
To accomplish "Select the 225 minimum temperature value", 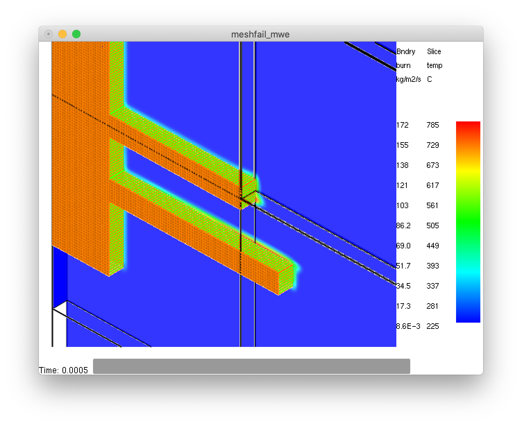I will click(433, 326).
